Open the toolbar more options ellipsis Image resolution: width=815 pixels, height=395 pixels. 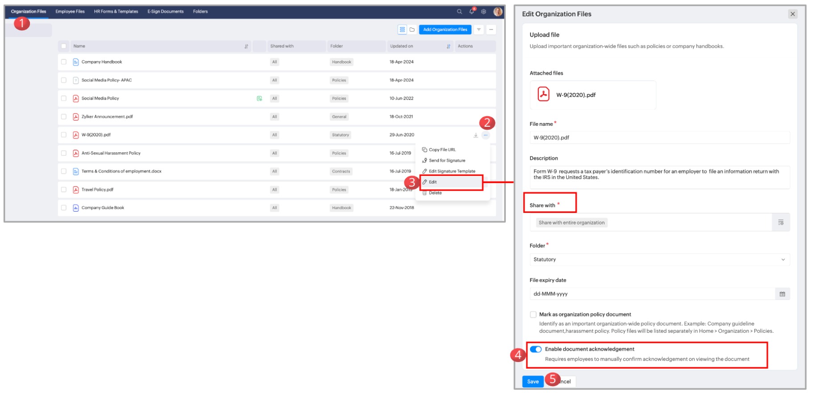(491, 29)
